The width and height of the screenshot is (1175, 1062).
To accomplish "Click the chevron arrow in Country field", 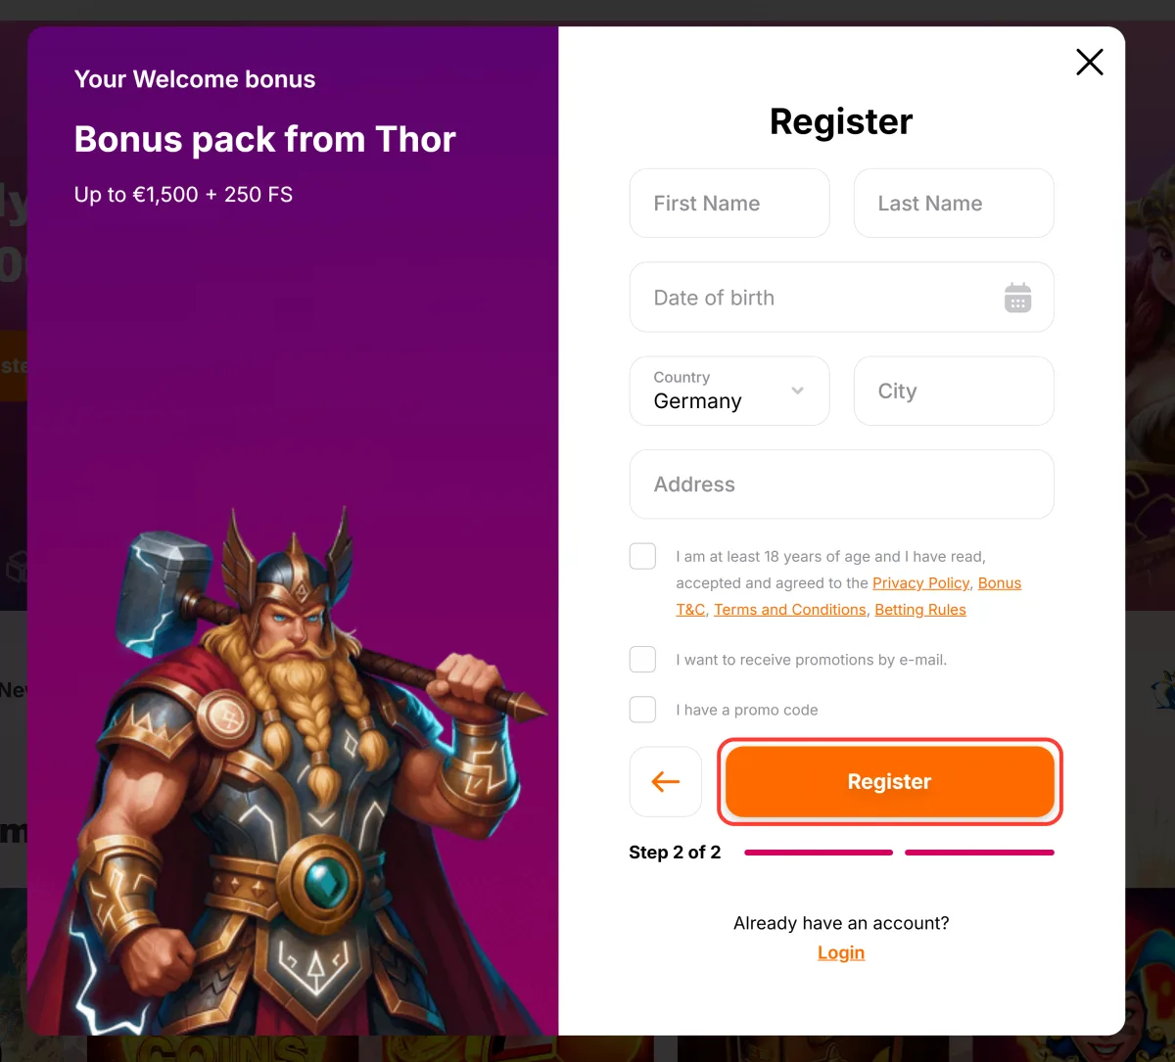I will click(x=797, y=391).
